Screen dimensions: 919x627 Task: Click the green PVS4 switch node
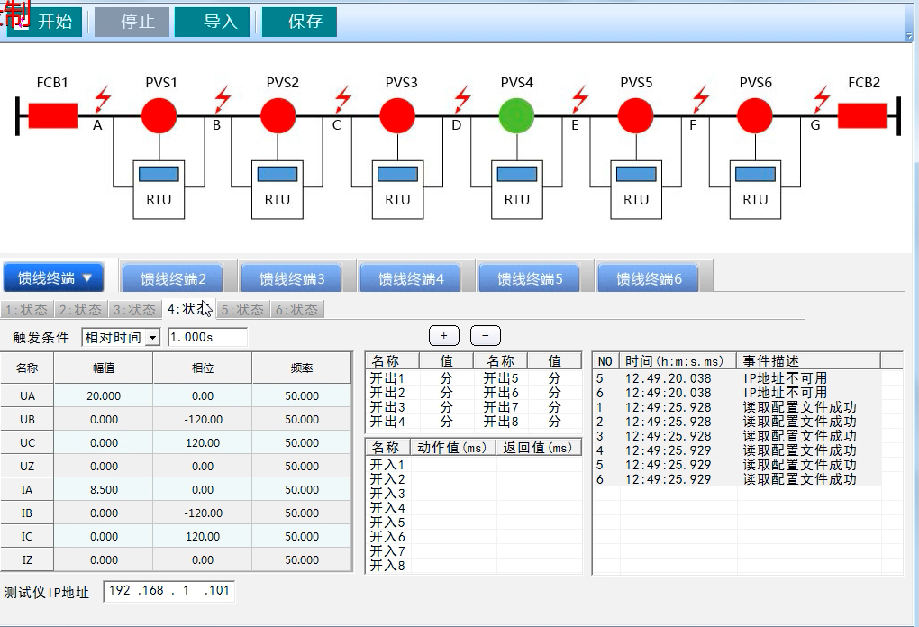point(516,116)
